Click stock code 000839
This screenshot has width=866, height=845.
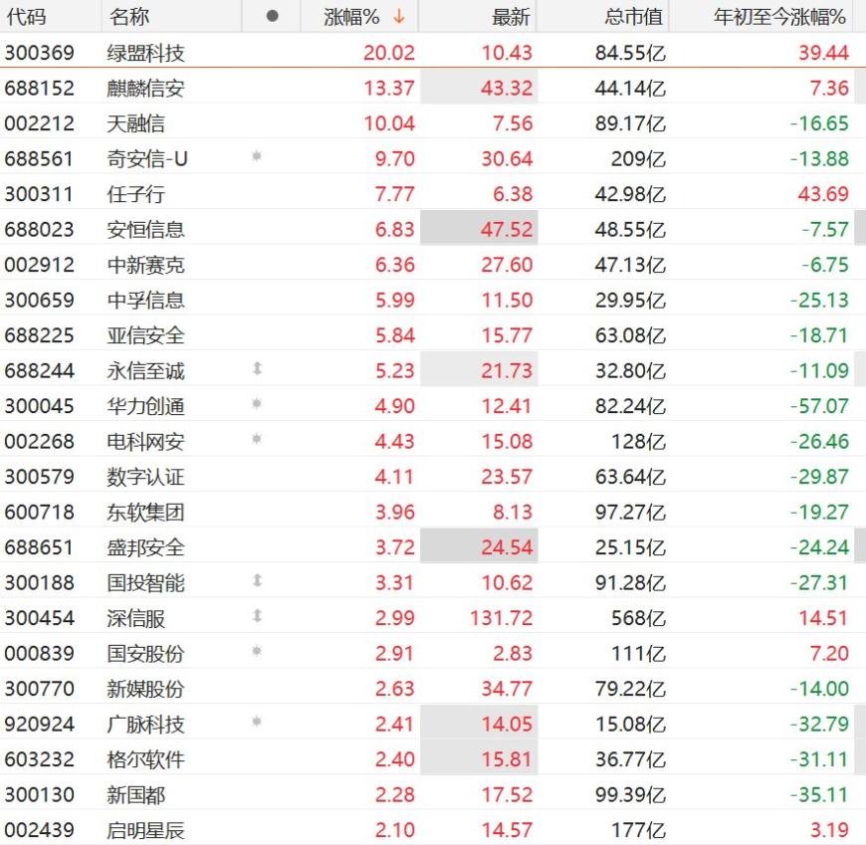(39, 654)
